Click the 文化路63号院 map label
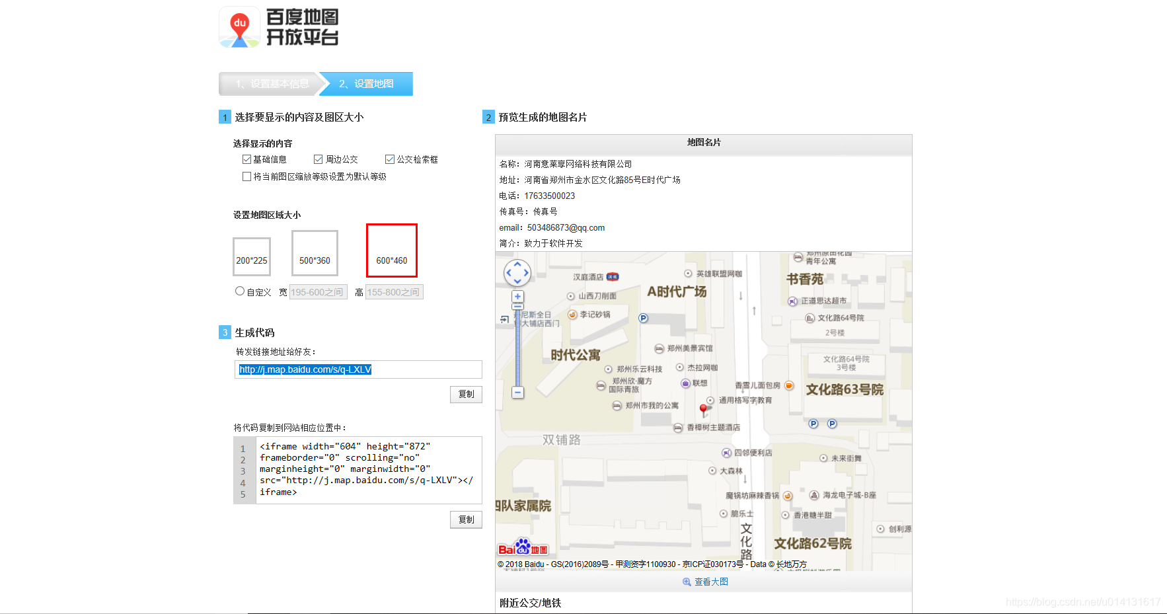Viewport: 1167px width, 614px height. tap(845, 389)
